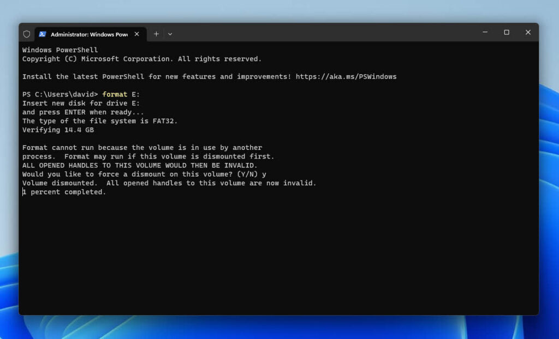This screenshot has height=339, width=559.
Task: Select the Administrator: Windows PowerShell tab
Action: 88,34
